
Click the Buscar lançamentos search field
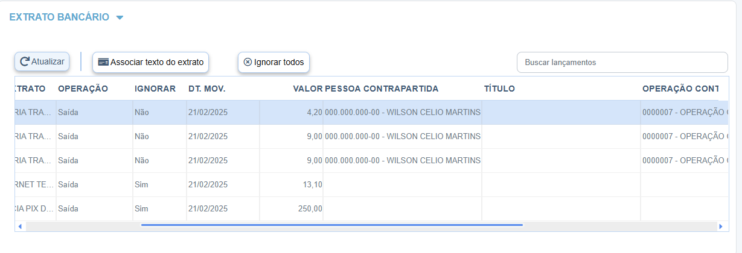(622, 62)
